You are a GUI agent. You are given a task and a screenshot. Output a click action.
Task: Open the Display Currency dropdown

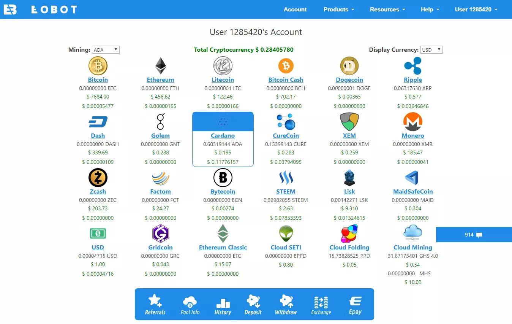431,50
